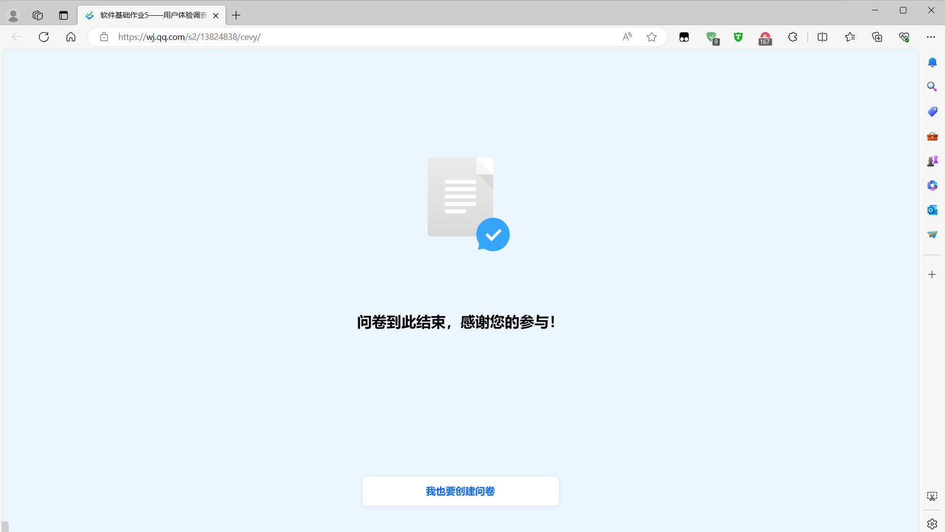Viewport: 945px width, 532px height.
Task: Open the Extensions puzzle icon
Action: coord(792,37)
